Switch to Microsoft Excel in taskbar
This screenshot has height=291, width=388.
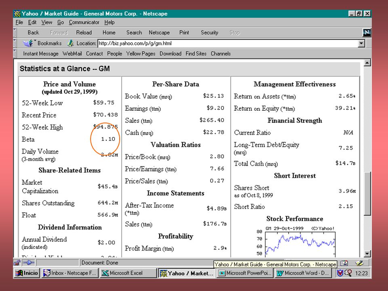(x=128, y=273)
